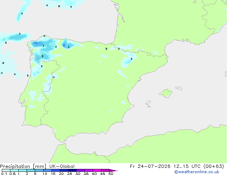This screenshot has height=175, width=227.
Task: Click the "50" legend scale label
Action: [111, 174]
